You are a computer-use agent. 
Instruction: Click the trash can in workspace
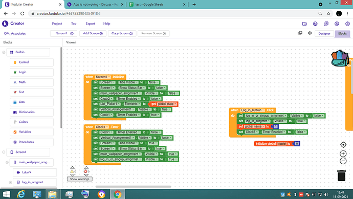pos(342,175)
